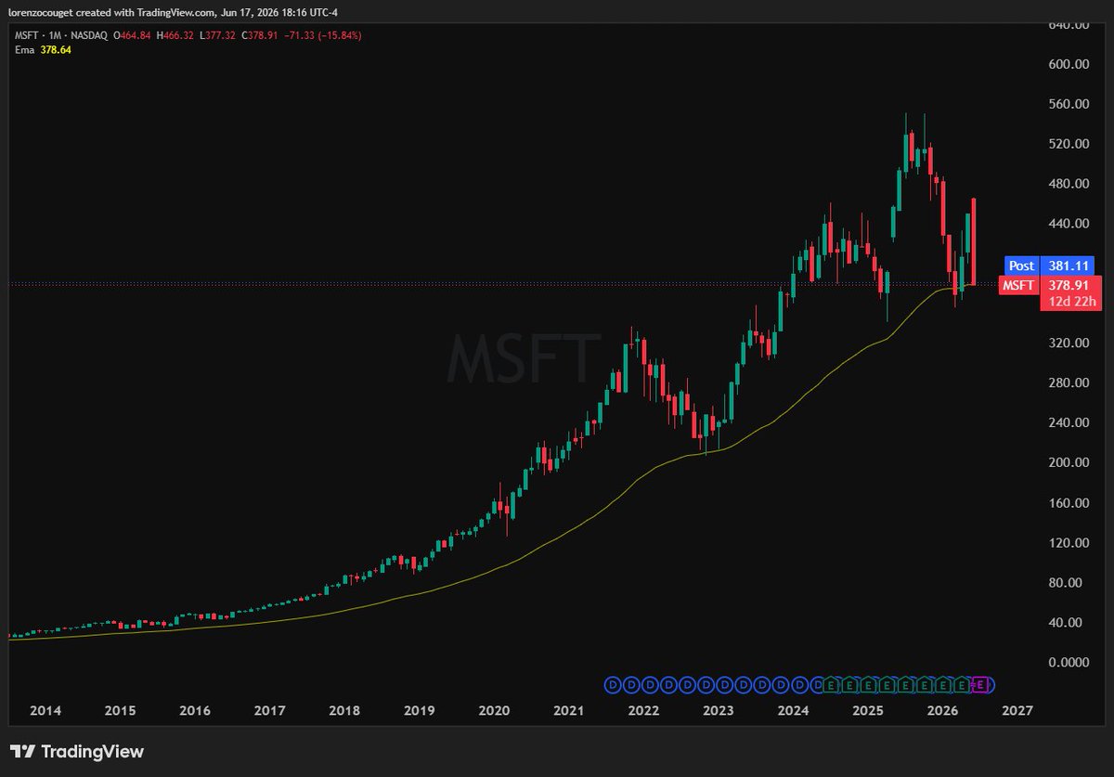Click the 440.00 price scale label

tap(1068, 224)
